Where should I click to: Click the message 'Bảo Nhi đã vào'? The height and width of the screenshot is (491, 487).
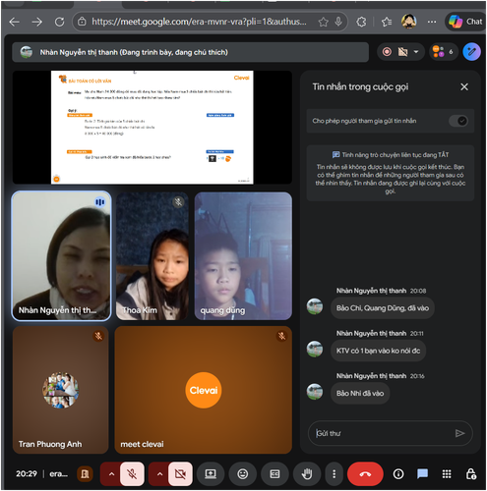(x=360, y=393)
